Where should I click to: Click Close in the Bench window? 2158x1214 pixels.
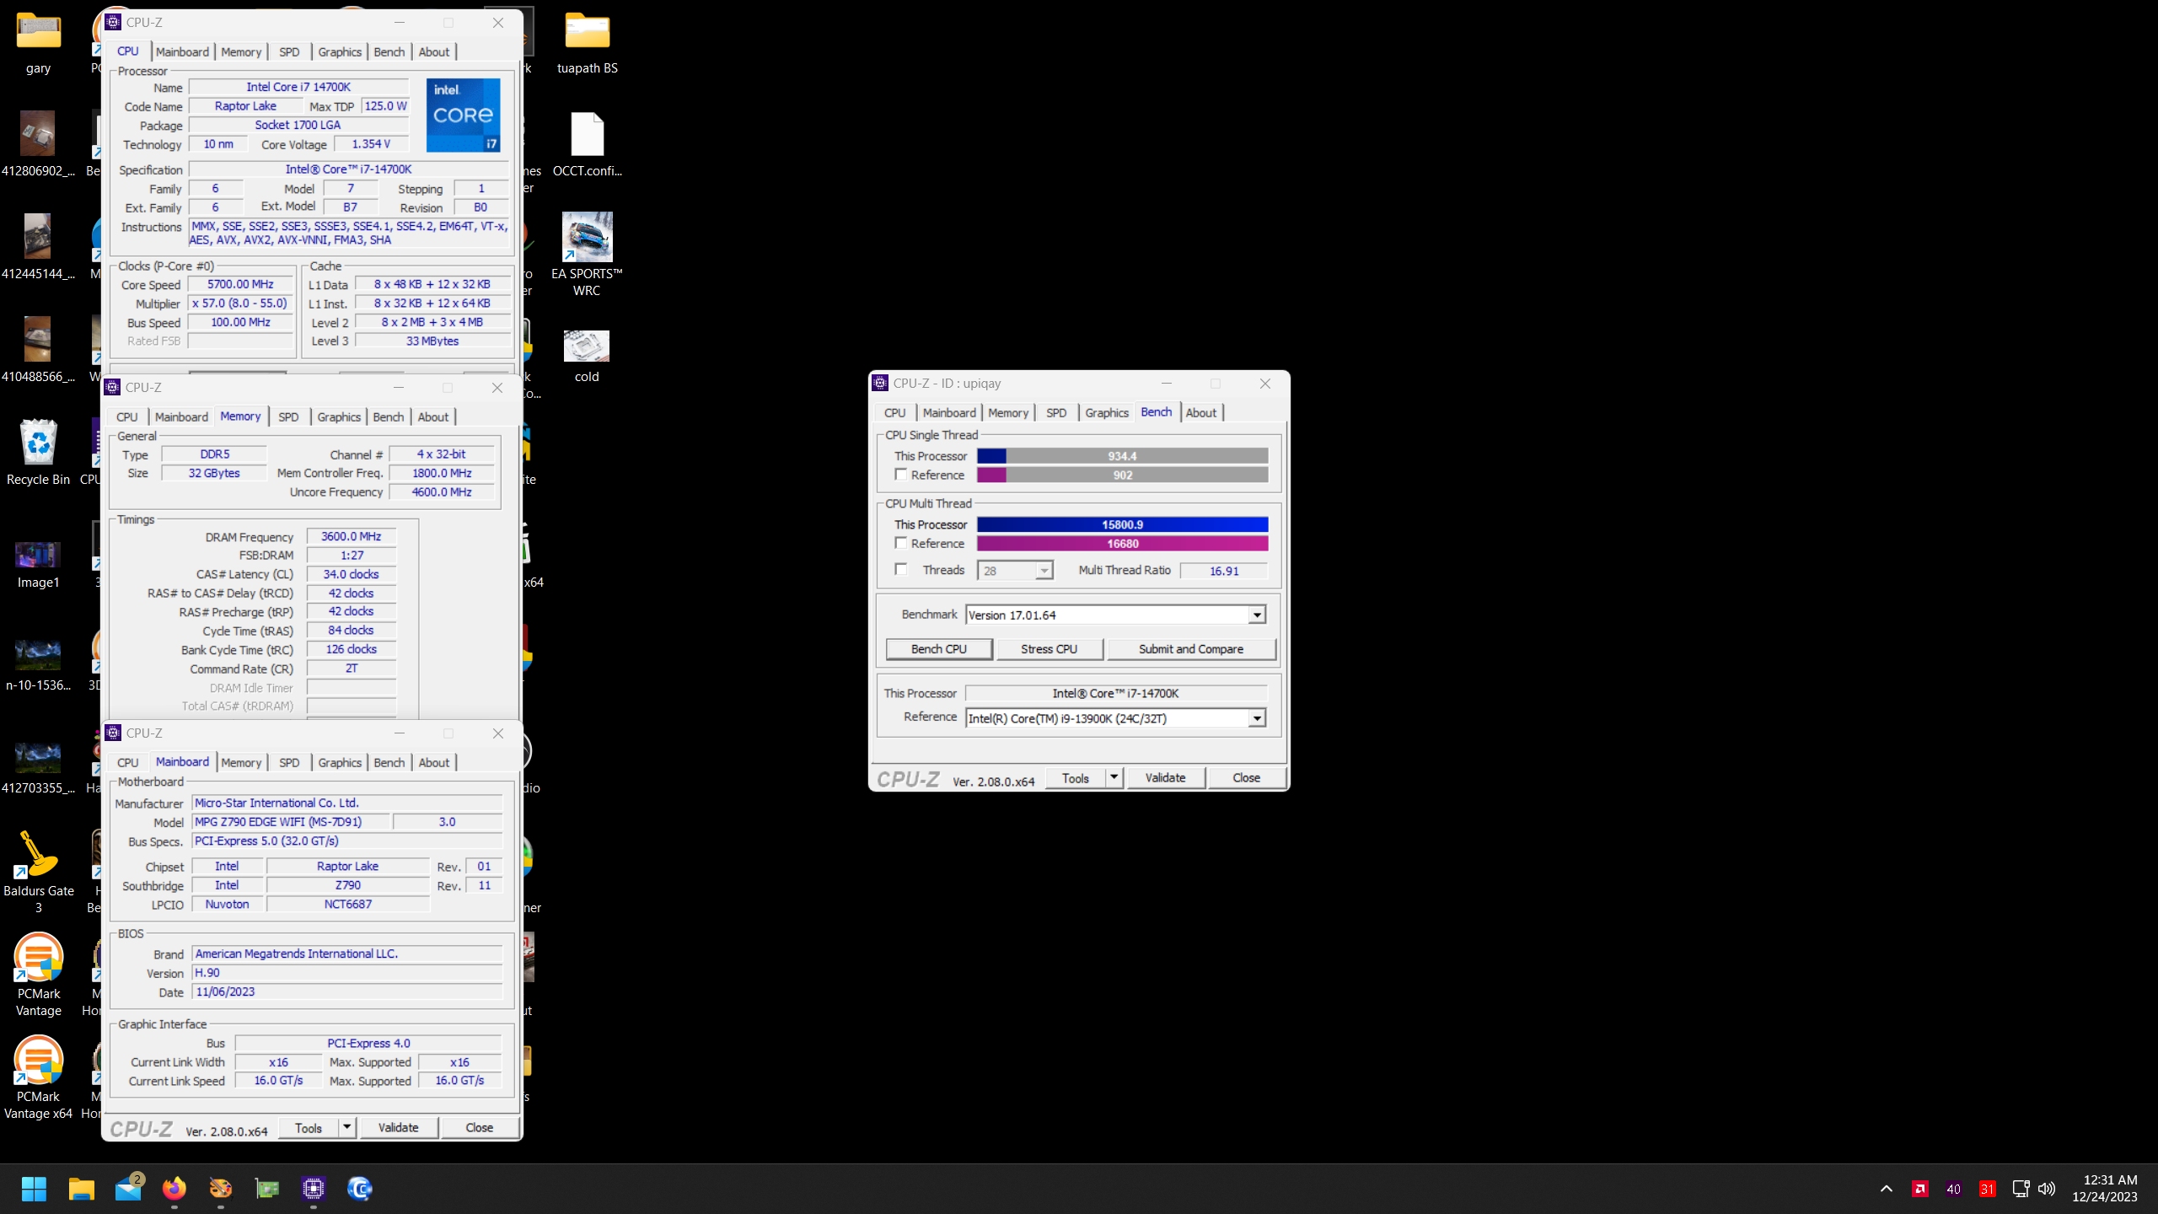point(1246,777)
